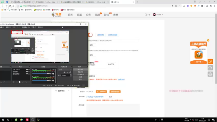Mute the desktop audio speaker icon
This screenshot has height=122, width=217.
50,74
